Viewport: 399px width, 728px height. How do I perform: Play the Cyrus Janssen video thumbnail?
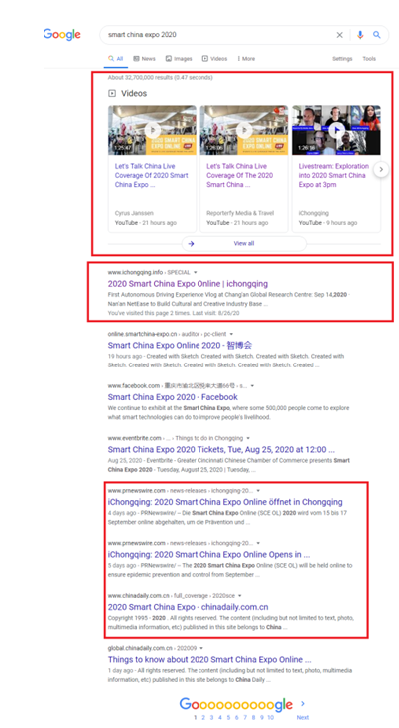[152, 130]
